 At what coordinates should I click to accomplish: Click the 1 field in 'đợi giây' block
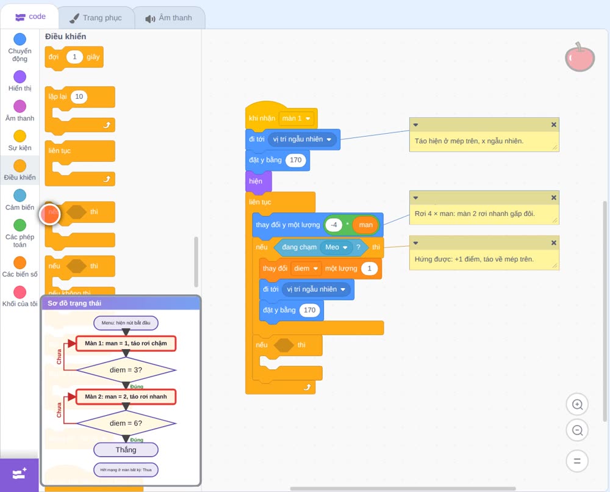click(74, 57)
